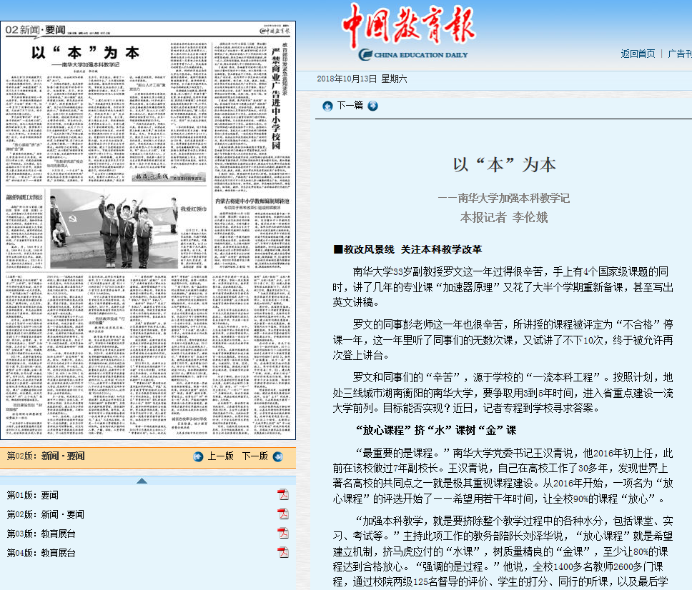Open PDF icon for 第04版 教育展台
Viewport: 692px width, 590px height.
coord(283,552)
